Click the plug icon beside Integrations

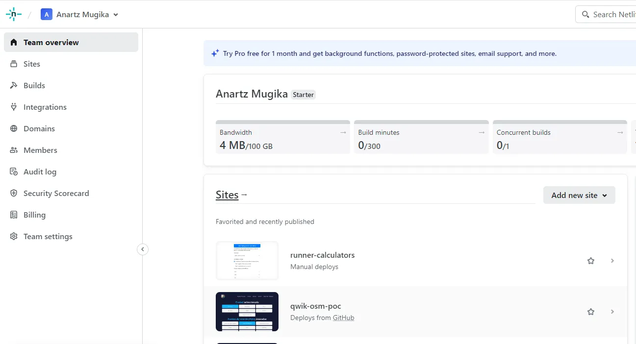[x=14, y=107]
